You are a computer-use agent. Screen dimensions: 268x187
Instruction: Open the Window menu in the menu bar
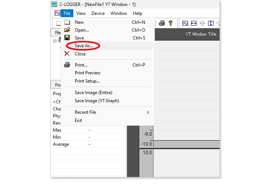118,13
